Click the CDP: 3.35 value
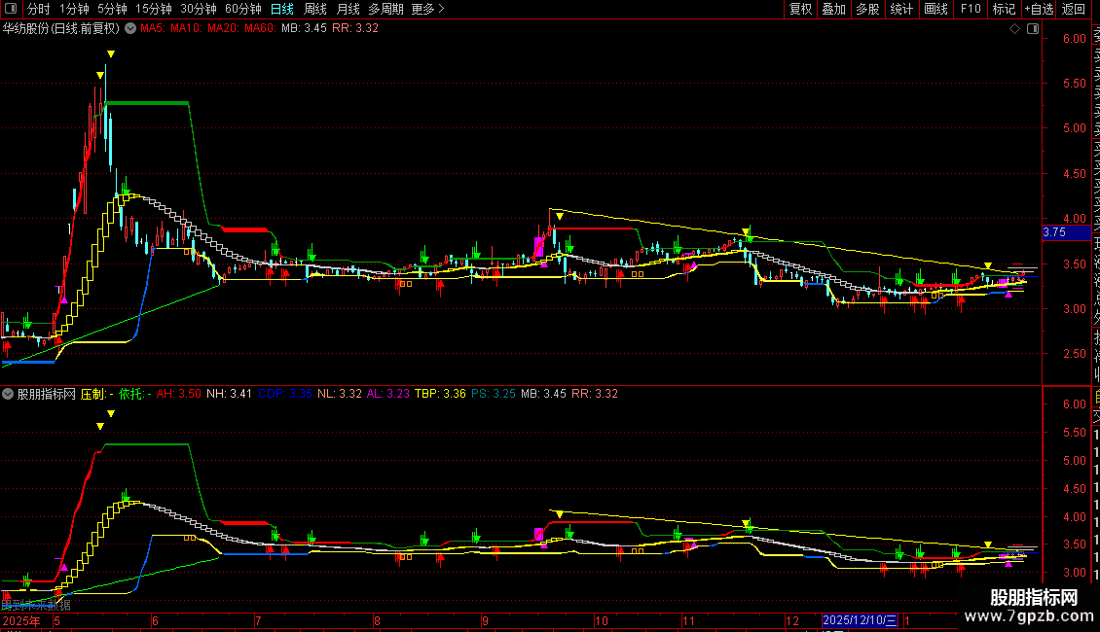This screenshot has height=632, width=1100. (285, 394)
